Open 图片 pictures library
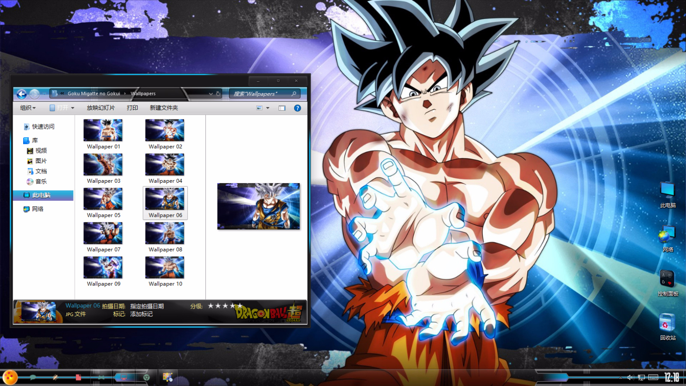This screenshot has width=686, height=386. [x=37, y=161]
